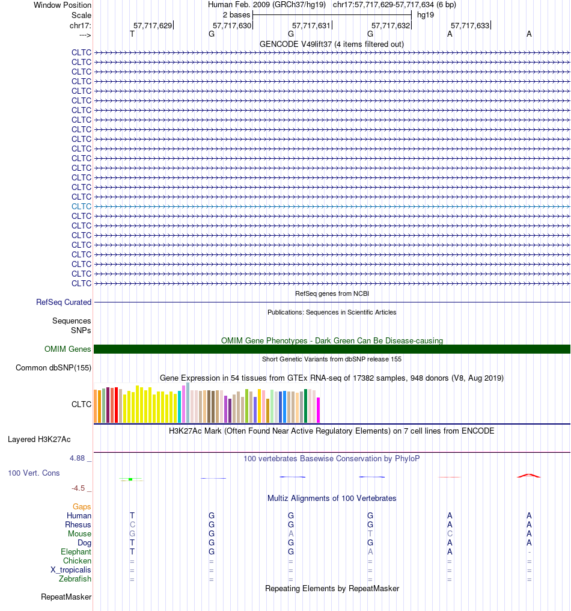Open the Multiz Alignments of 100 Vertebrates title
The image size is (571, 611).
click(x=331, y=499)
